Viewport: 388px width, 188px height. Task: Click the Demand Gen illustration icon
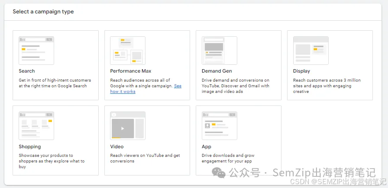220,51
